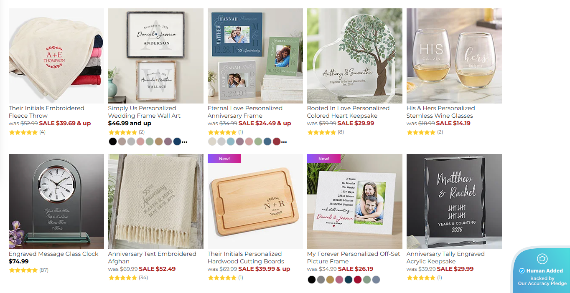
Task: Open the embroidered afghan product photo
Action: click(x=156, y=202)
